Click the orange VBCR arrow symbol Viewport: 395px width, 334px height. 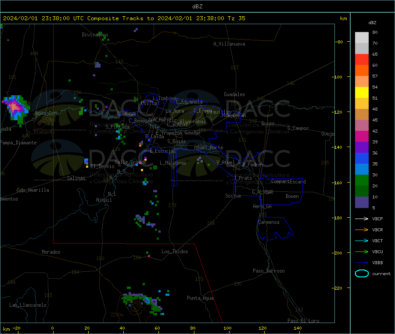362,230
